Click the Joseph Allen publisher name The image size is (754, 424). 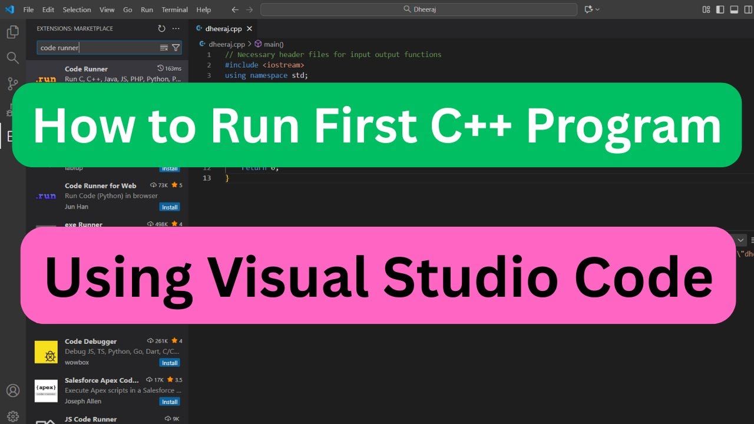83,401
